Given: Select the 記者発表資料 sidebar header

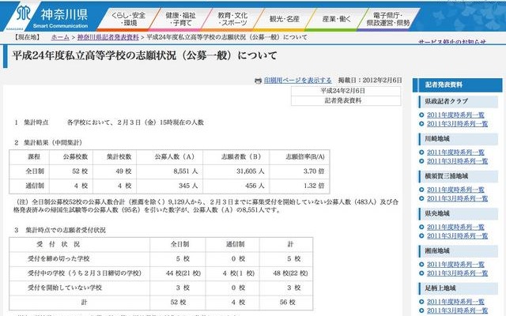Looking at the screenshot, I should point(457,85).
